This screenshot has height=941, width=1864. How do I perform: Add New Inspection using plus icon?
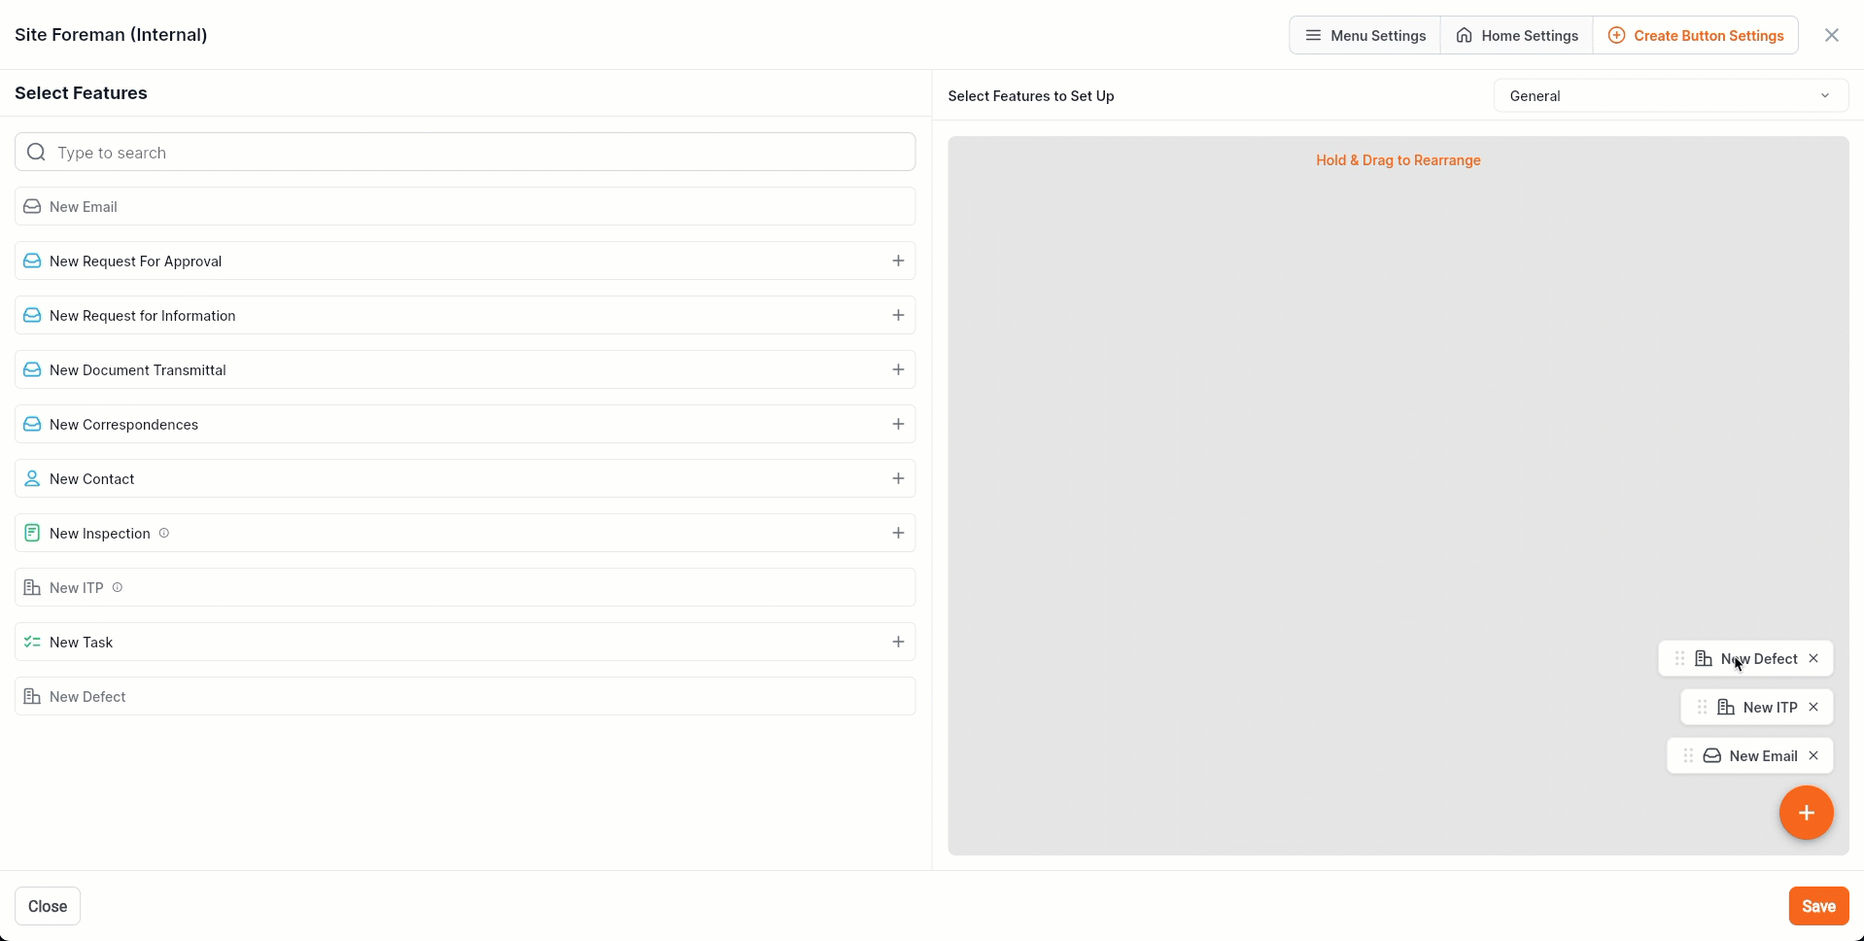898,533
